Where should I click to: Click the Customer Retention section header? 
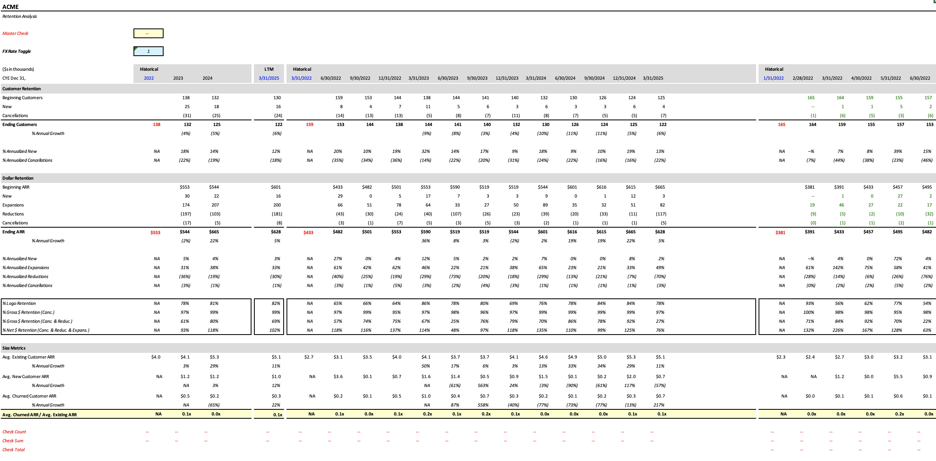coord(22,89)
